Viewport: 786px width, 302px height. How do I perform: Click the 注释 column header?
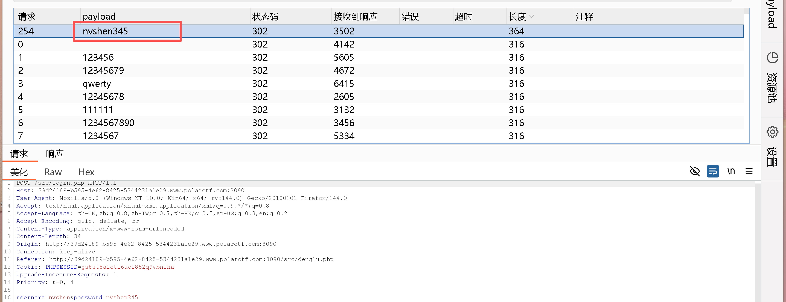(x=584, y=16)
